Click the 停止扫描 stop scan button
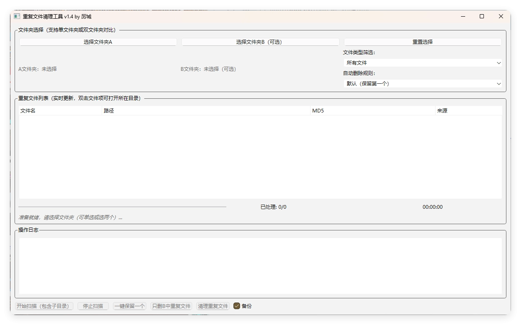Image resolution: width=521 pixels, height=325 pixels. (93, 305)
